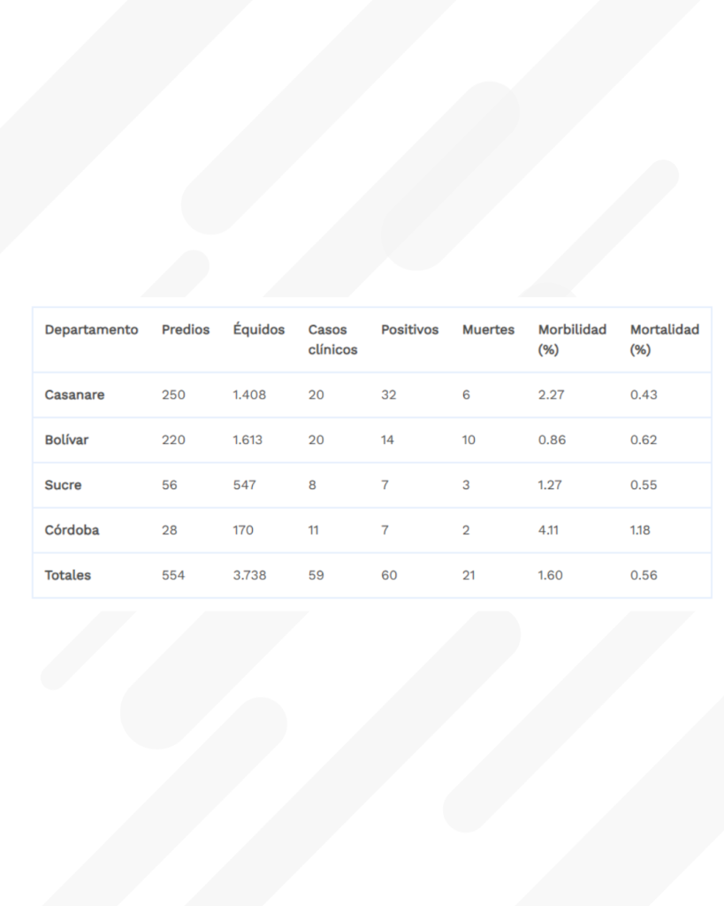Select the Predios column header
Image resolution: width=724 pixels, height=906 pixels.
pos(186,330)
